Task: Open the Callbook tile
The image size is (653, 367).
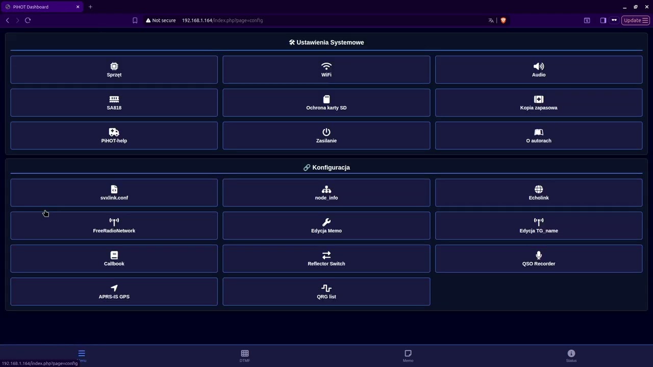Action: coord(114,258)
